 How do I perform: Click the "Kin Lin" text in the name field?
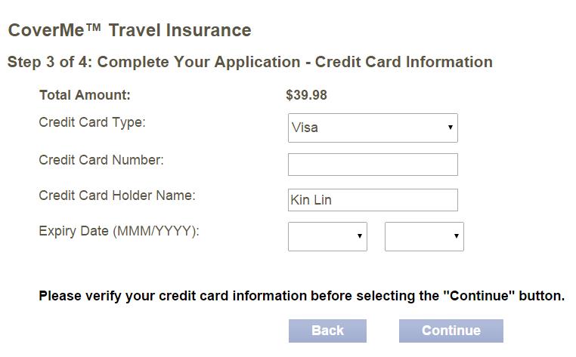click(311, 200)
